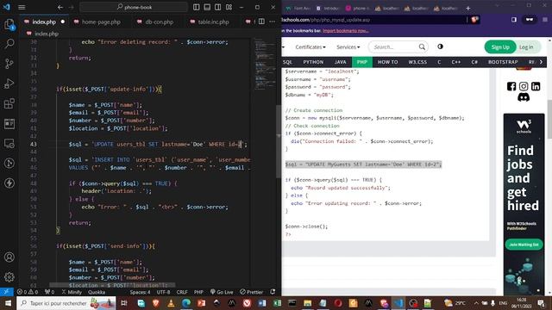Open the JAVA tutorial tab

click(x=340, y=62)
